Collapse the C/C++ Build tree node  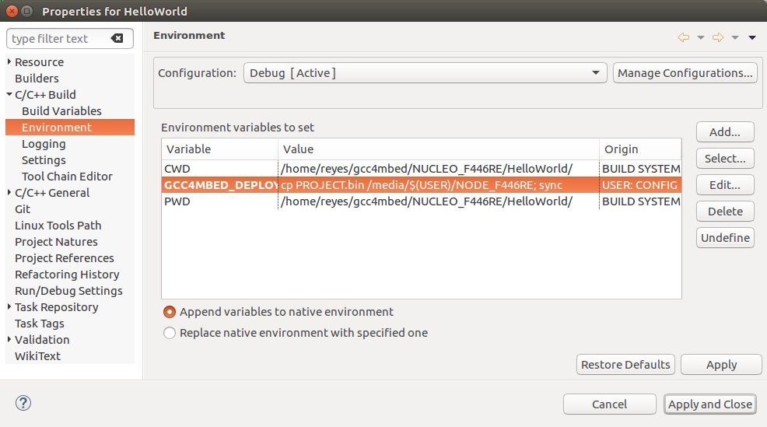(9, 95)
